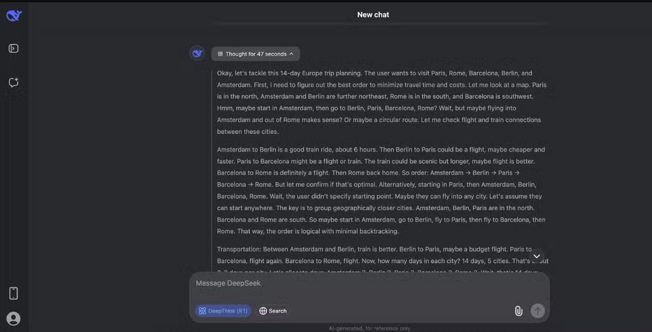
Task: Toggle the DeepThink (R1) mode
Action: pyautogui.click(x=223, y=311)
